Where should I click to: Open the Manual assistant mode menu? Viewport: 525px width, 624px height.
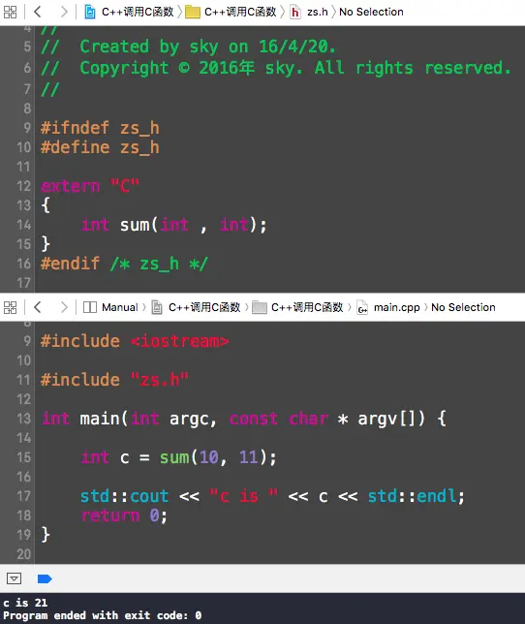coord(120,307)
